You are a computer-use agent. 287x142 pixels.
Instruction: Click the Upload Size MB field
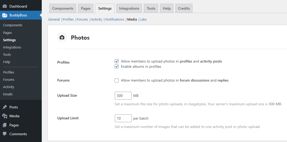click(123, 96)
